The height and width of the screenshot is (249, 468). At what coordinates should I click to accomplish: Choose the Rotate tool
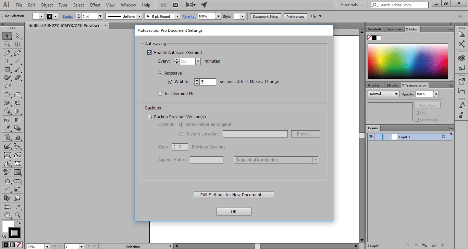click(x=7, y=95)
